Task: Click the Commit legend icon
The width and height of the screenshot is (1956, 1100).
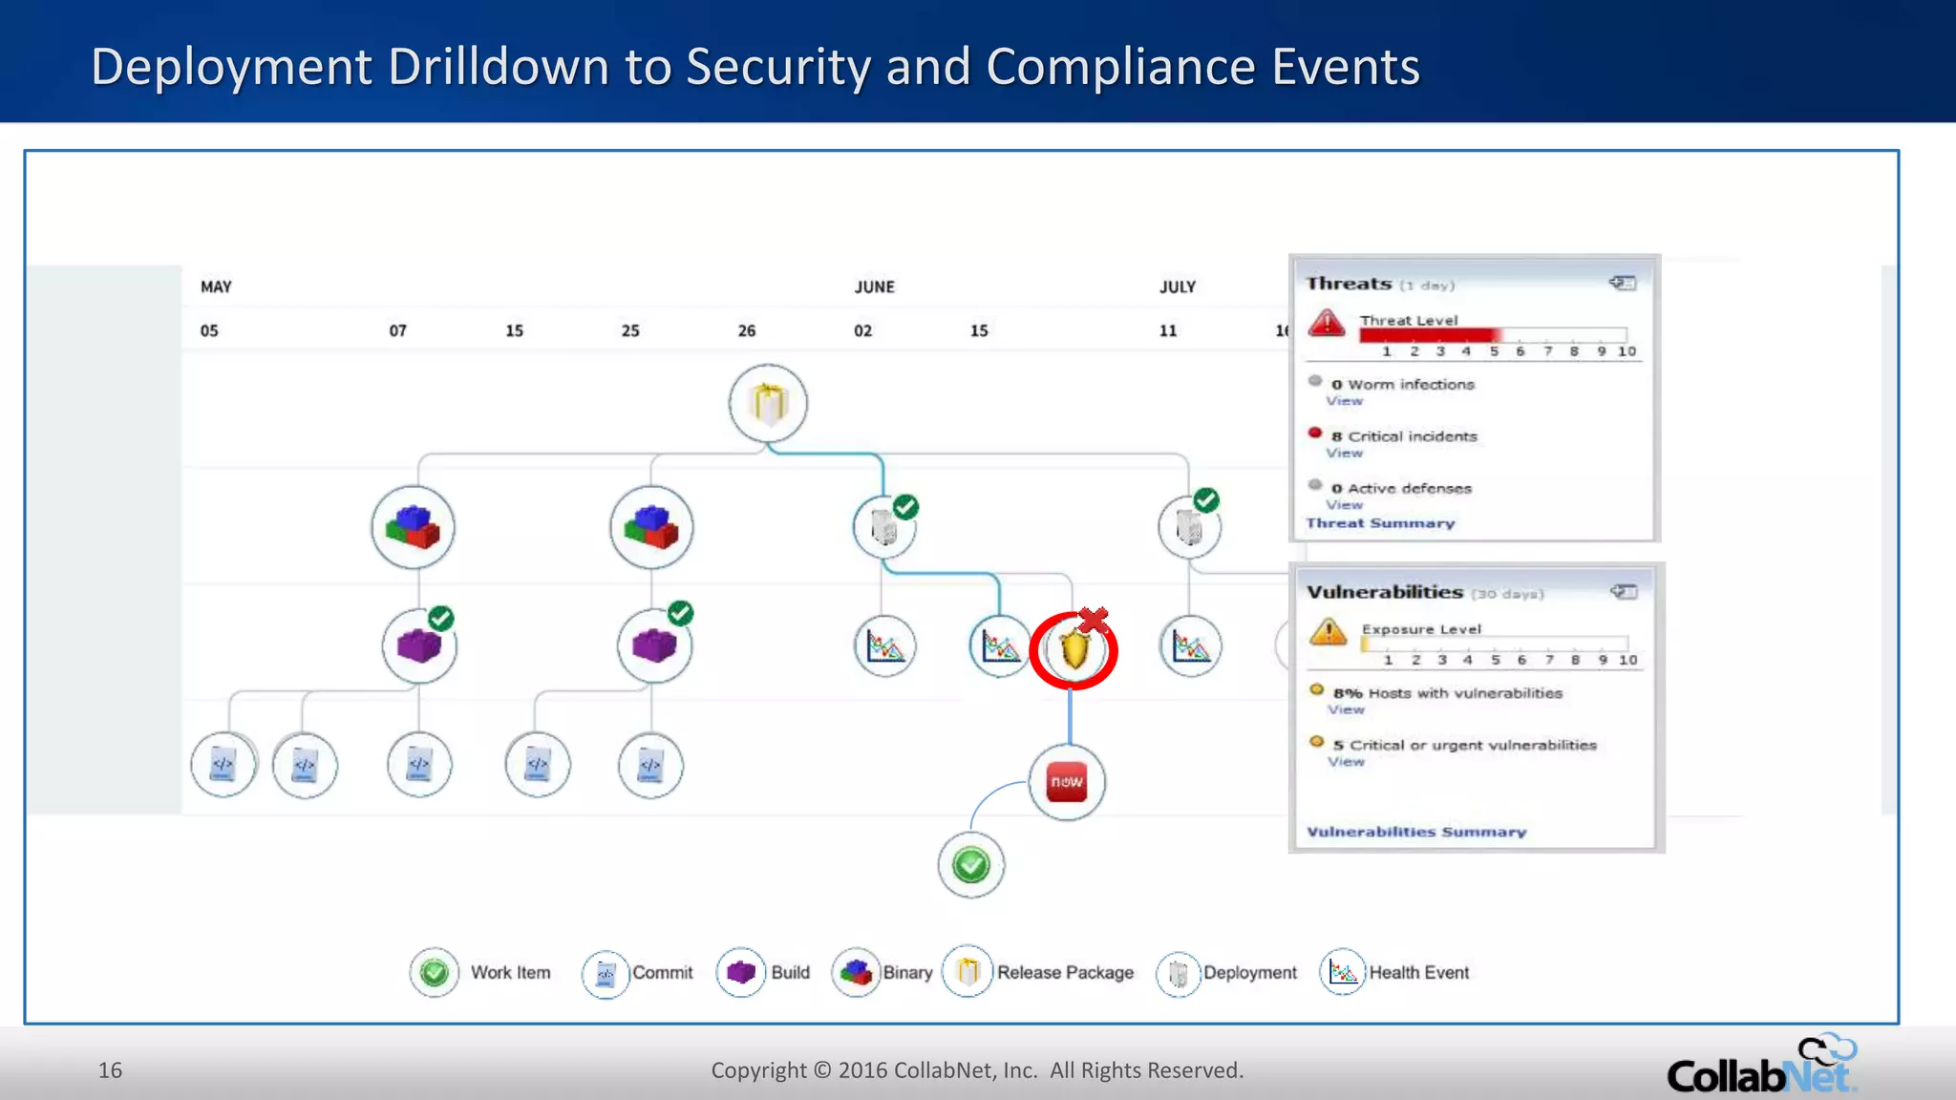Action: point(606,974)
